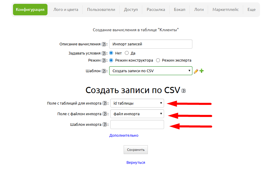Choose "Режим конструктора" radio option
The width and height of the screenshot is (270, 175).
click(x=111, y=60)
